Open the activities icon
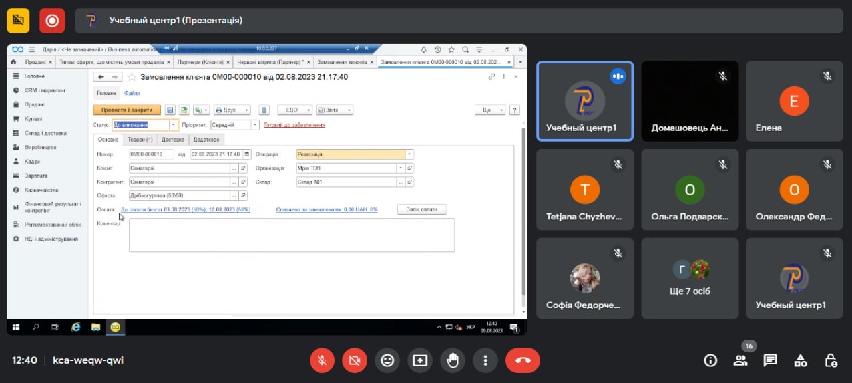 point(801,360)
